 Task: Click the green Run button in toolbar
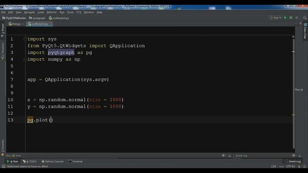coord(285,18)
